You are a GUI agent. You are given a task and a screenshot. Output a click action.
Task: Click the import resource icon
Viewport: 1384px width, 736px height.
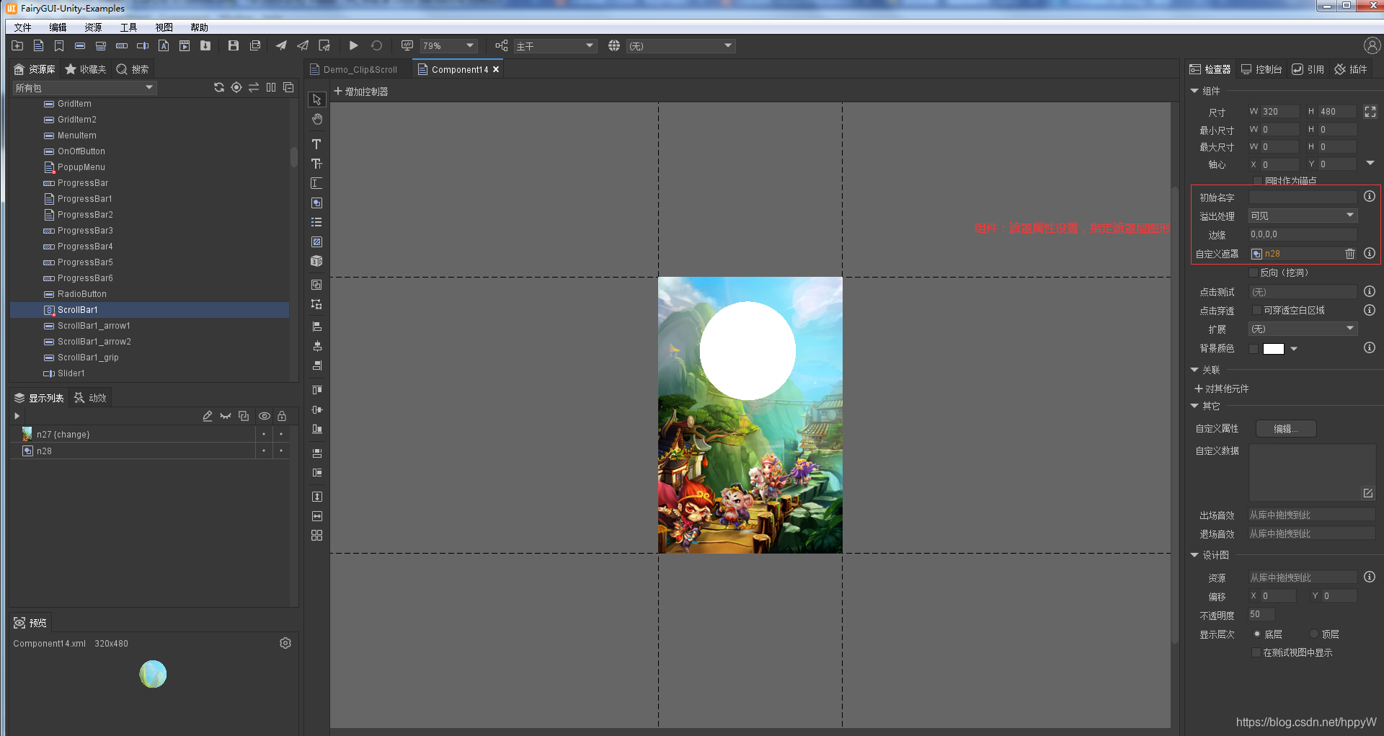click(205, 45)
